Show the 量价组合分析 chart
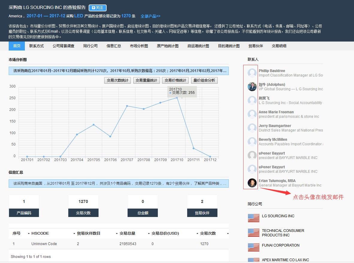354x263 pixels. (x=204, y=80)
